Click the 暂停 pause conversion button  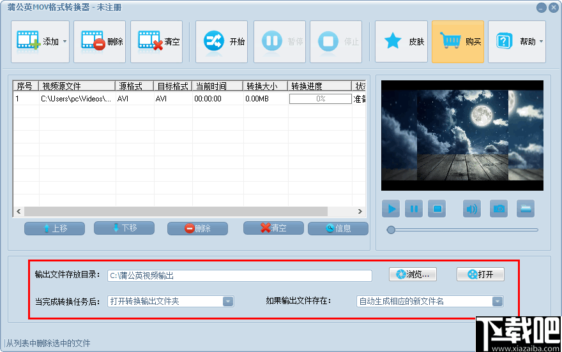click(x=280, y=41)
